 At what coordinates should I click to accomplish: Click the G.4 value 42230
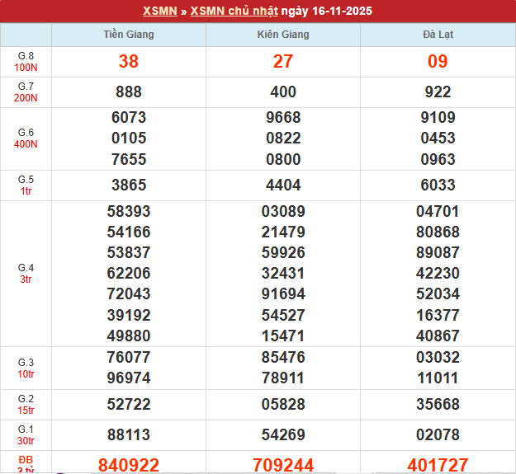point(438,274)
